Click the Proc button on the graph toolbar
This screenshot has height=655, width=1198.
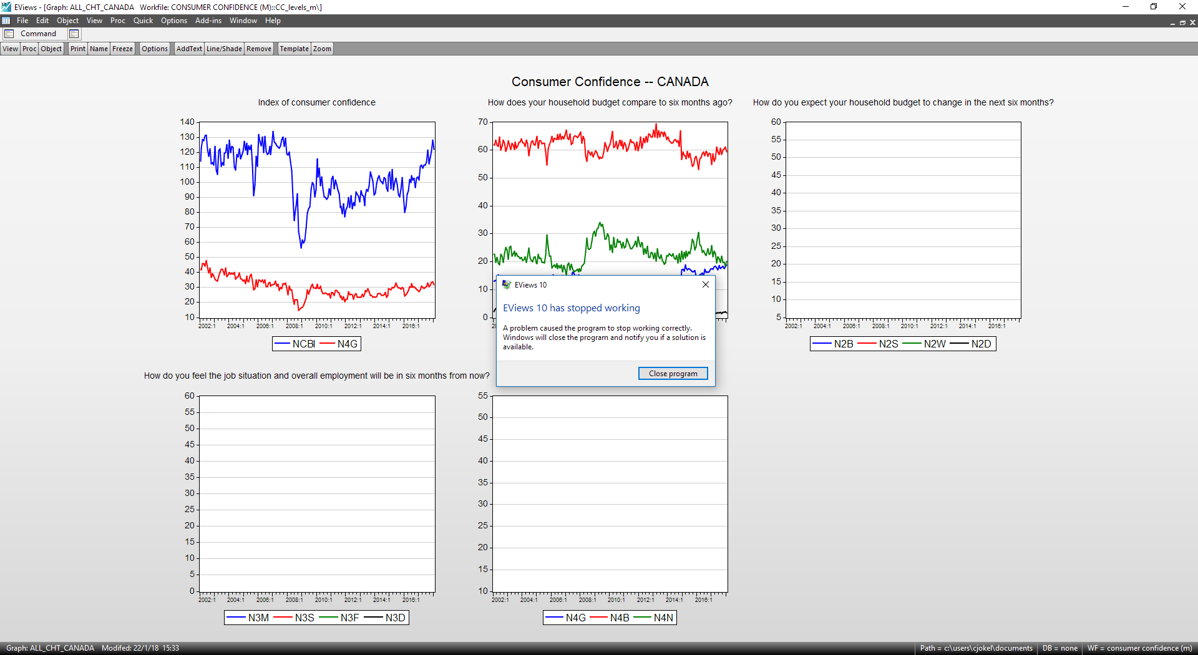click(29, 49)
